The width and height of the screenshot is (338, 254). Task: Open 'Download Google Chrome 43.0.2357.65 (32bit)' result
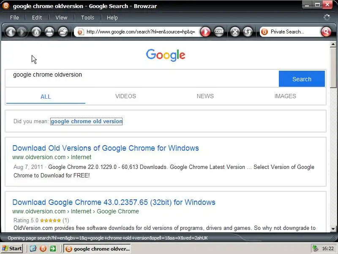pyautogui.click(x=114, y=202)
